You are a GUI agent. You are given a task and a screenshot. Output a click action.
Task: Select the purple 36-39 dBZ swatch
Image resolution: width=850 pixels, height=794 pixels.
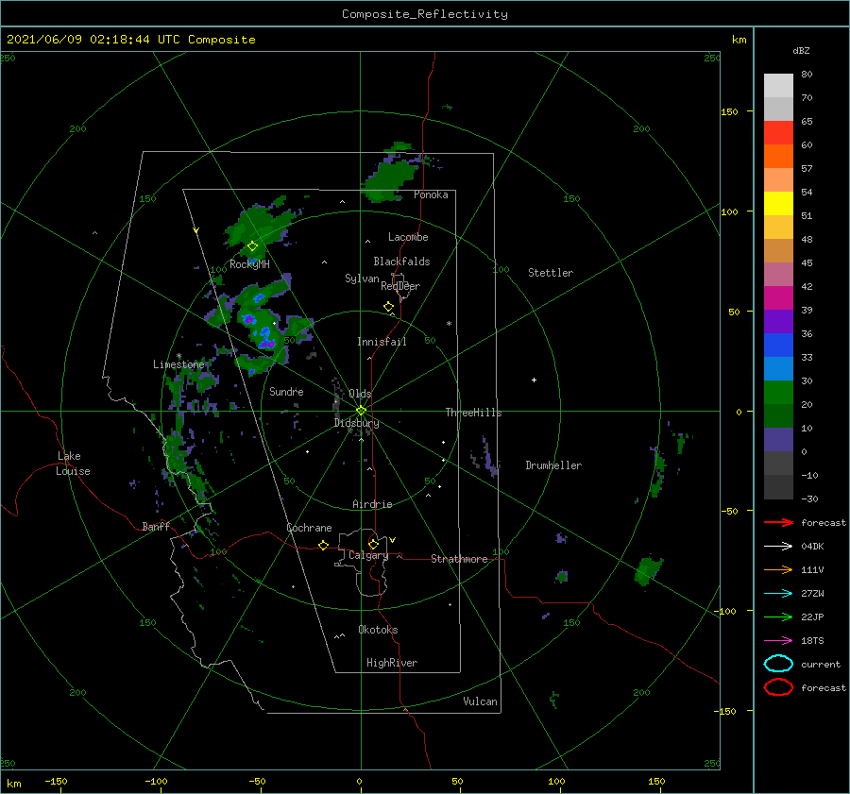[x=778, y=321]
